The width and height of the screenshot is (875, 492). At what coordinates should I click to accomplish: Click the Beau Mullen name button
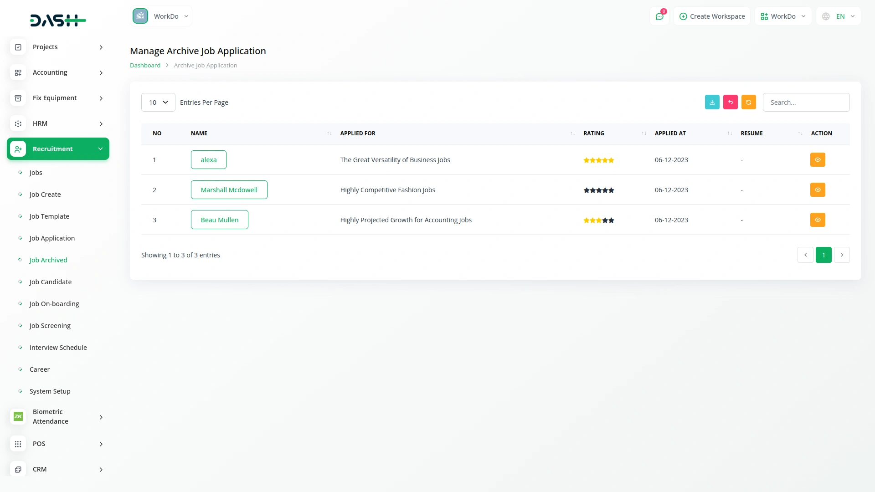pyautogui.click(x=220, y=220)
